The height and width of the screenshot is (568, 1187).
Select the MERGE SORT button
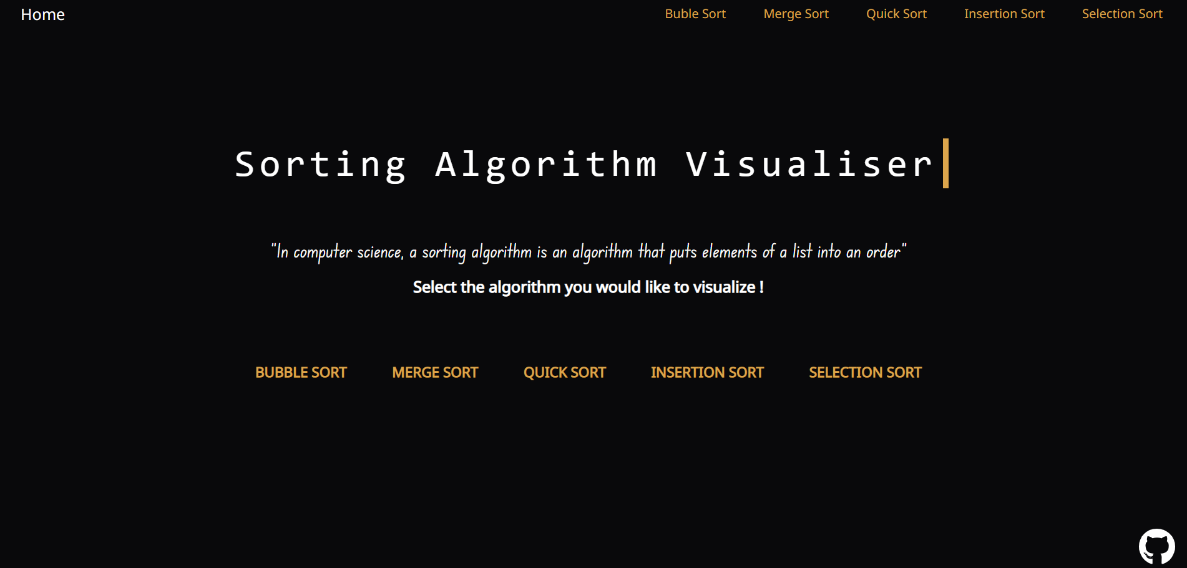point(435,372)
